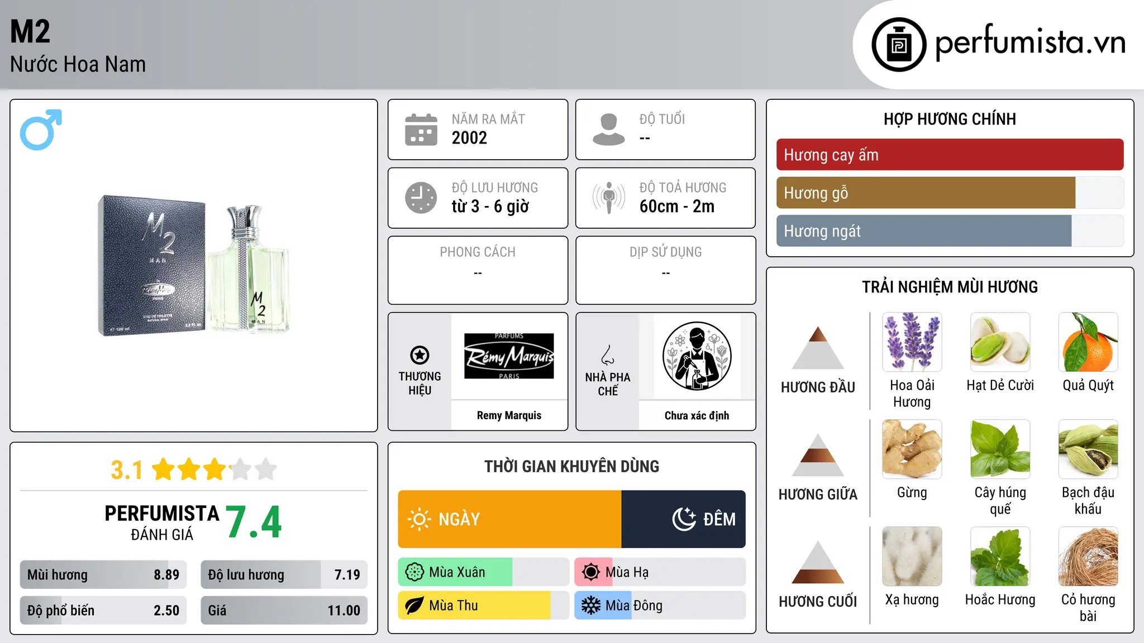Viewport: 1144px width, 643px height.
Task: Click the từ 3 - 6 giờ longevity value
Action: pyautogui.click(x=490, y=206)
